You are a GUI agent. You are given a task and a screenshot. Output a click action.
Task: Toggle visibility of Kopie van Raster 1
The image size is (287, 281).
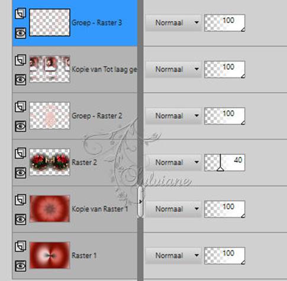(x=21, y=219)
